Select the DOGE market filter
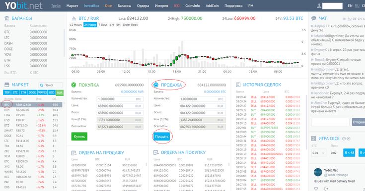This screenshot has width=365, height=191. [32, 93]
